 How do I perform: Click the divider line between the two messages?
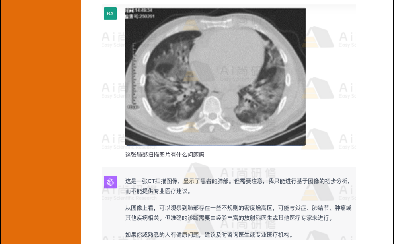coord(229,167)
